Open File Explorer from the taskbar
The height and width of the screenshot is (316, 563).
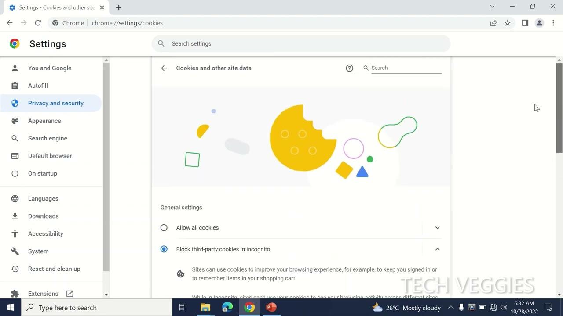coord(205,307)
